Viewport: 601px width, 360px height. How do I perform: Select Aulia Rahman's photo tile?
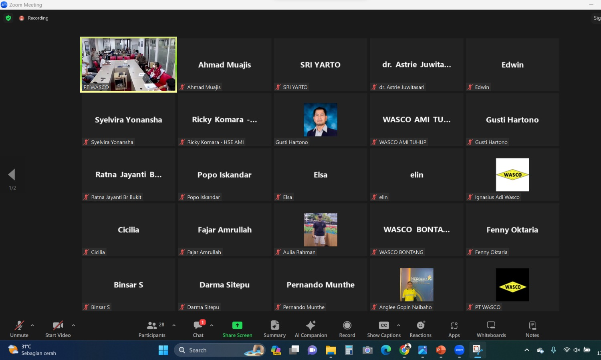321,230
